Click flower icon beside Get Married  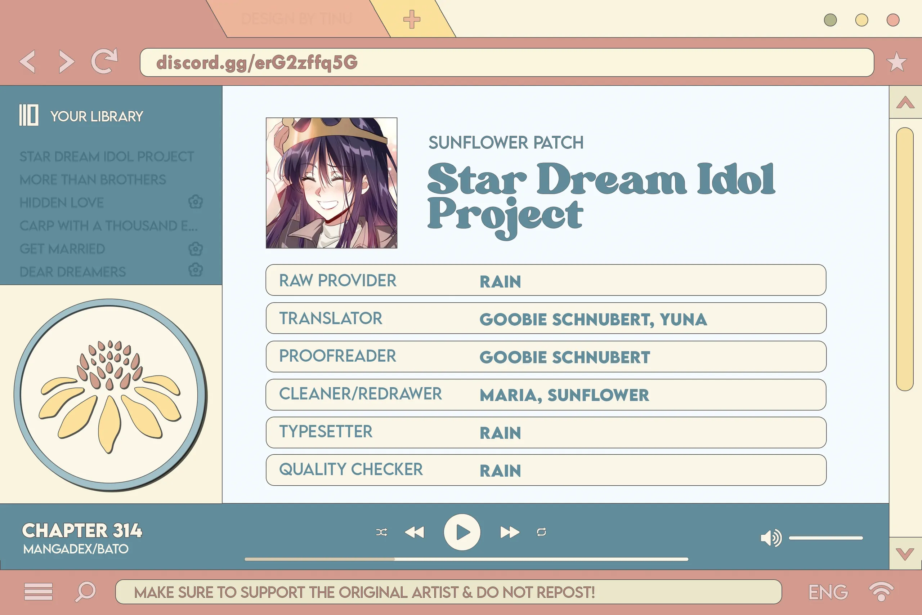pos(196,249)
